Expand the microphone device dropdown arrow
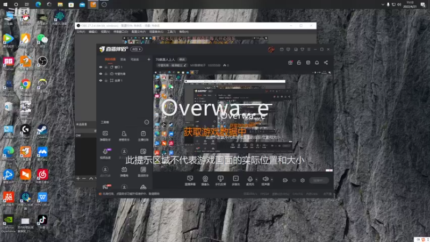This screenshot has height=242, width=430. click(x=256, y=180)
